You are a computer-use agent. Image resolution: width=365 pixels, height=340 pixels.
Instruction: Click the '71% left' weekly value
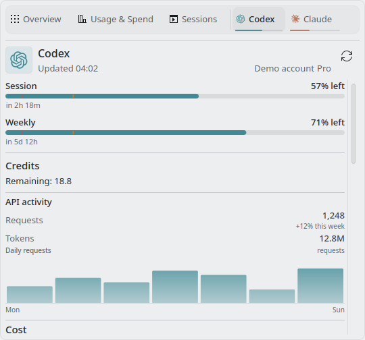point(328,123)
